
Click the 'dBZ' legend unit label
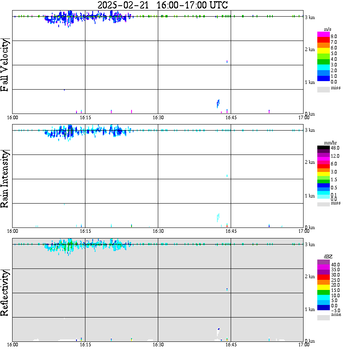[328, 257]
